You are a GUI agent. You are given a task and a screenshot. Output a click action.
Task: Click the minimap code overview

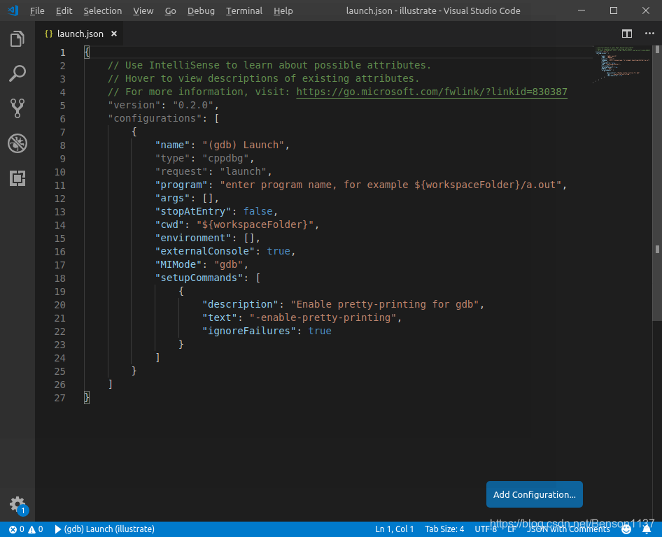[x=622, y=63]
